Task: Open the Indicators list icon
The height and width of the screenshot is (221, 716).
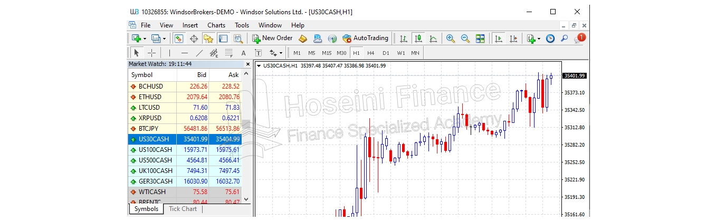Action: coord(531,39)
